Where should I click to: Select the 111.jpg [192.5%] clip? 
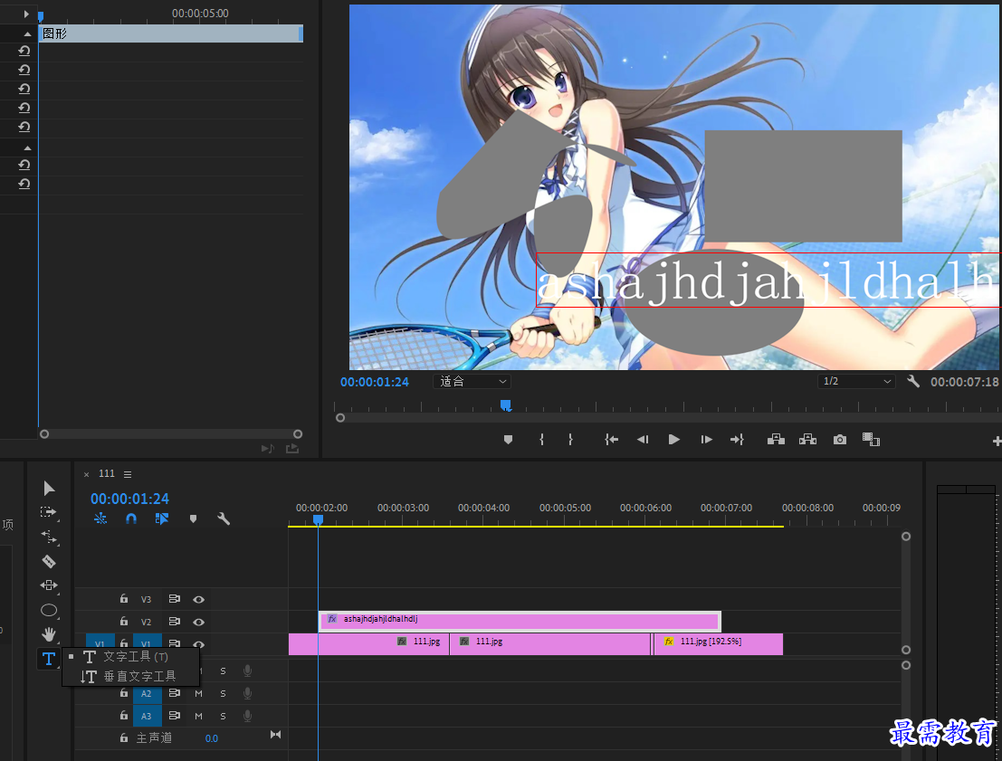pos(718,644)
